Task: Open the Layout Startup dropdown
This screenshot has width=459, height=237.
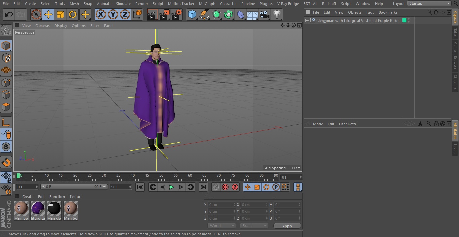Action: point(429,3)
